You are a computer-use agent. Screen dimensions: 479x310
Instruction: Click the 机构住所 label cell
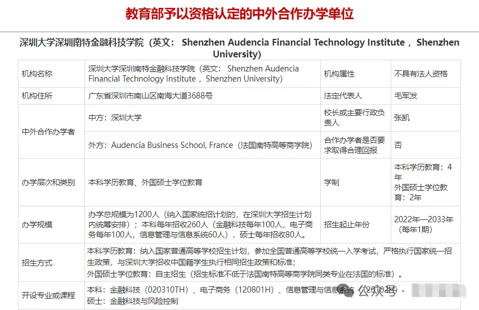click(51, 96)
